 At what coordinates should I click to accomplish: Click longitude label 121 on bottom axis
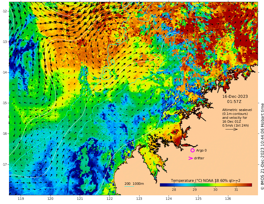[x=80, y=199]
